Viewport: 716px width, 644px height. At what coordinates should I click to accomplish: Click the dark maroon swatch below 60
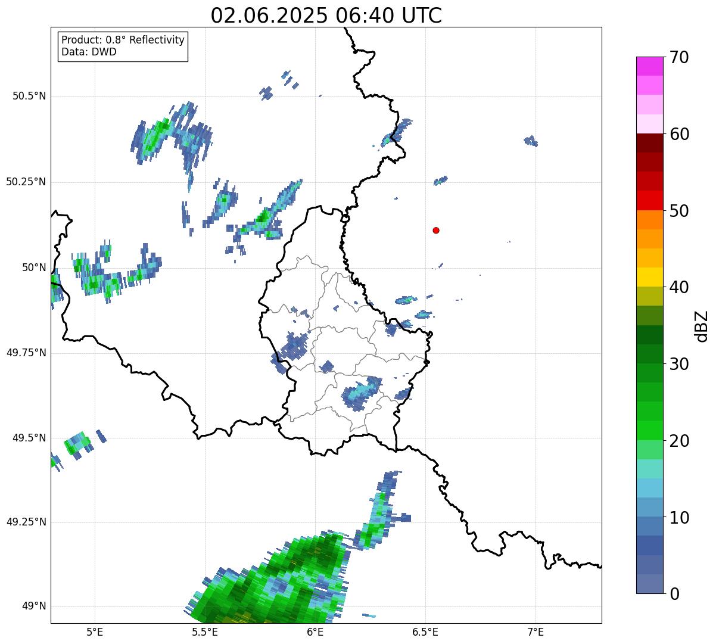[x=649, y=143]
